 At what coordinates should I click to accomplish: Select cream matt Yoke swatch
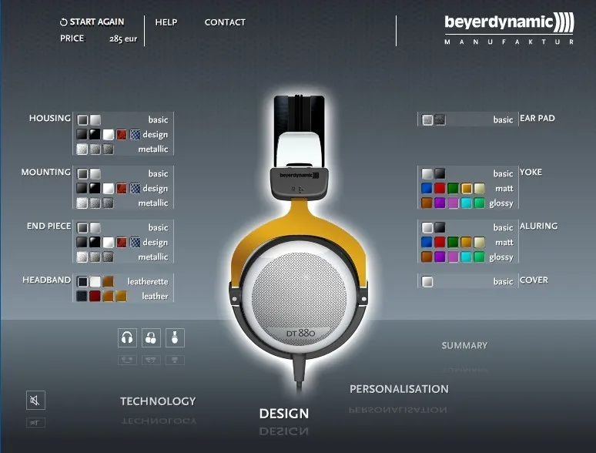(479, 189)
